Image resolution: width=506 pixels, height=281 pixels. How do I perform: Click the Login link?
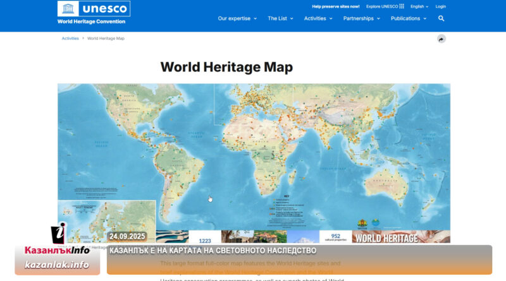(441, 6)
